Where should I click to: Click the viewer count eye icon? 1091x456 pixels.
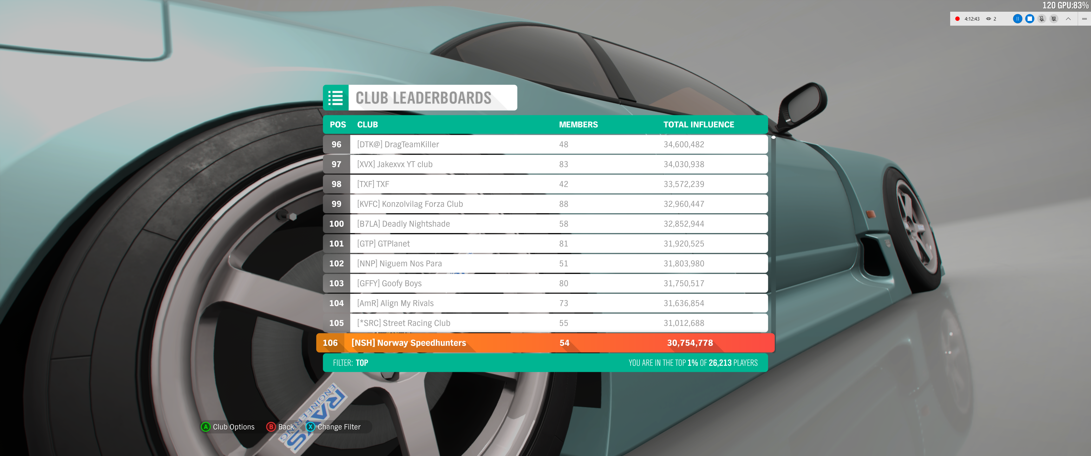[x=989, y=19]
